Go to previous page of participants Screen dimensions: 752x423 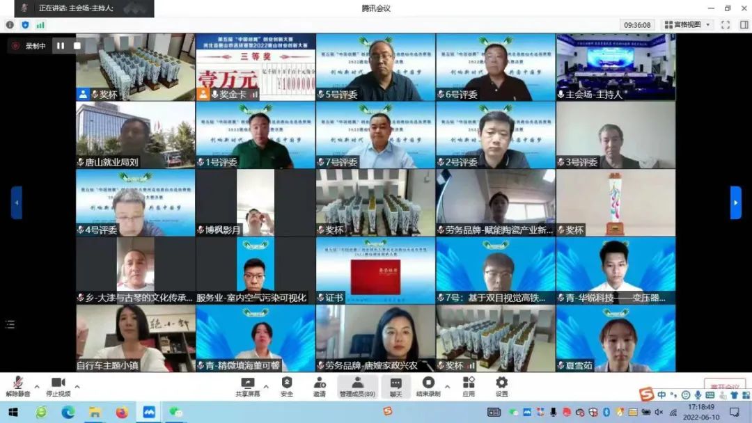tap(16, 202)
